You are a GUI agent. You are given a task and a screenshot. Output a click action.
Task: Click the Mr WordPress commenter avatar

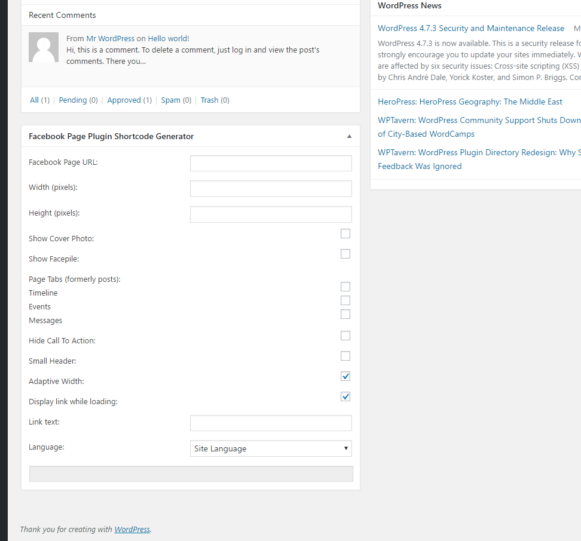click(44, 47)
